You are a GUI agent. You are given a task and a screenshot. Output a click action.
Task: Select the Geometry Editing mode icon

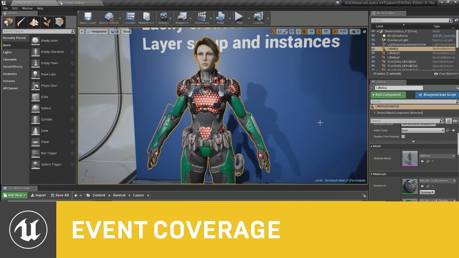[60, 22]
